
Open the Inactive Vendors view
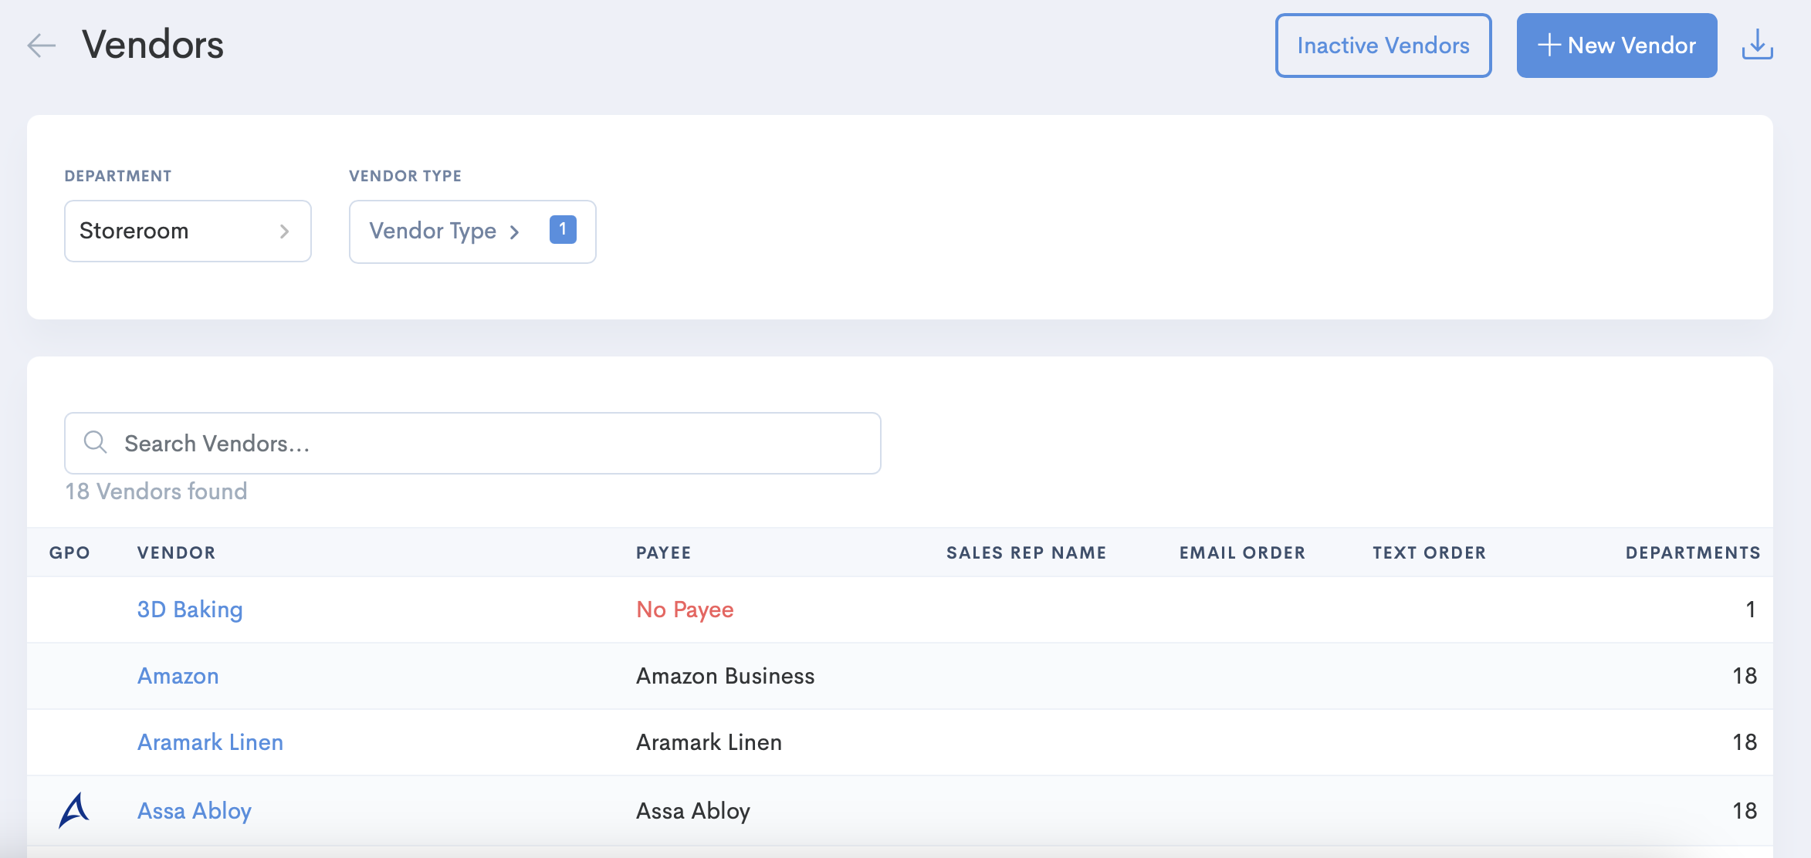coord(1383,46)
